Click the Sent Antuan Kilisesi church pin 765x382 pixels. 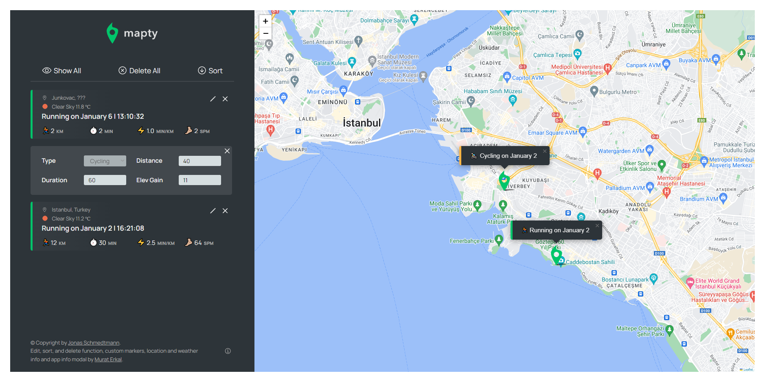[358, 41]
